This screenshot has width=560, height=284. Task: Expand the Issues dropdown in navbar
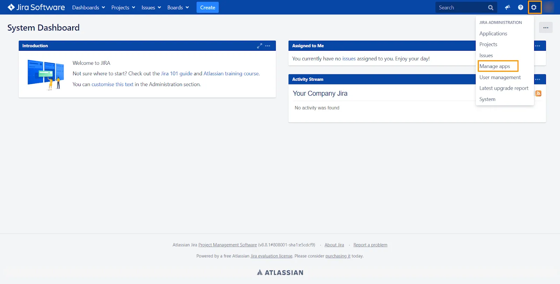click(x=151, y=7)
